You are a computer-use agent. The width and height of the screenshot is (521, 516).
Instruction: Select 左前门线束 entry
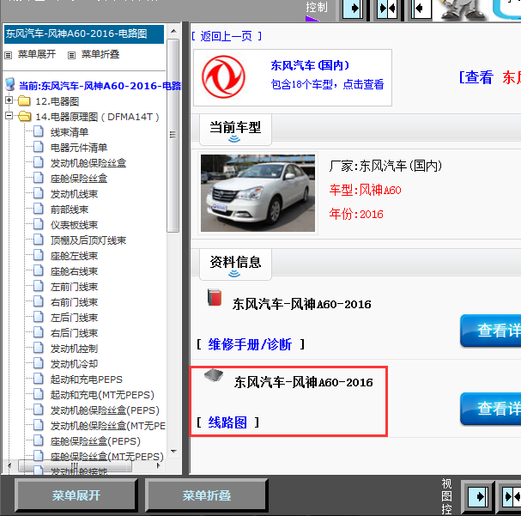point(74,287)
